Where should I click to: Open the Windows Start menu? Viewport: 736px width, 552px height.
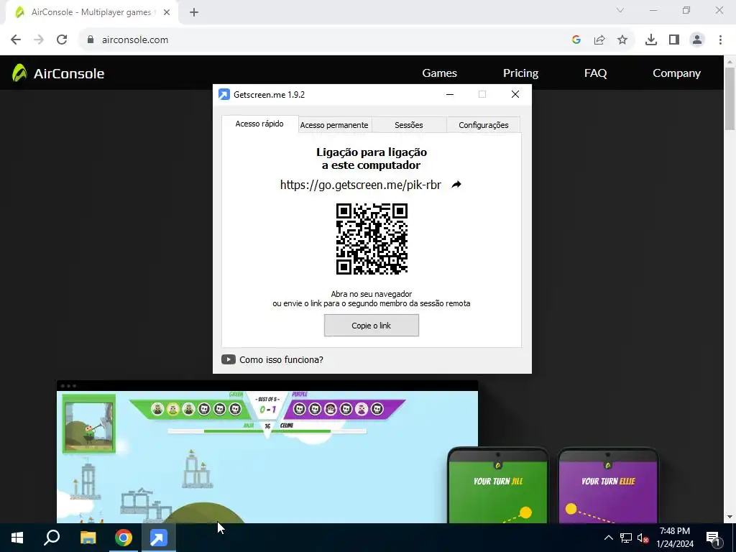17,538
